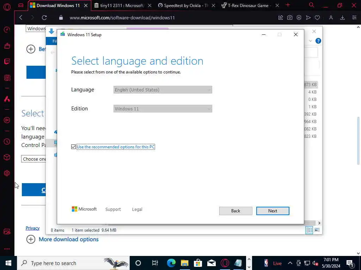Add page to bookmarks with heart icon
Image resolution: width=361 pixels, height=270 pixels.
[317, 18]
